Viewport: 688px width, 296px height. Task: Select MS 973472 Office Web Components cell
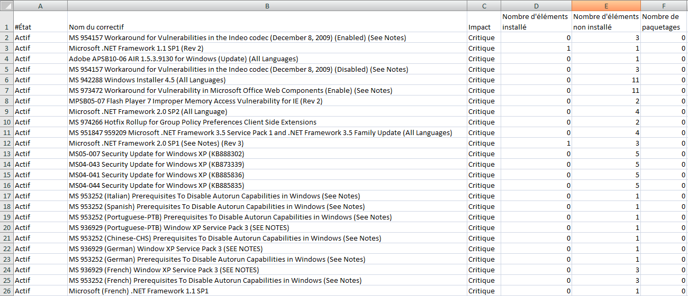267,91
